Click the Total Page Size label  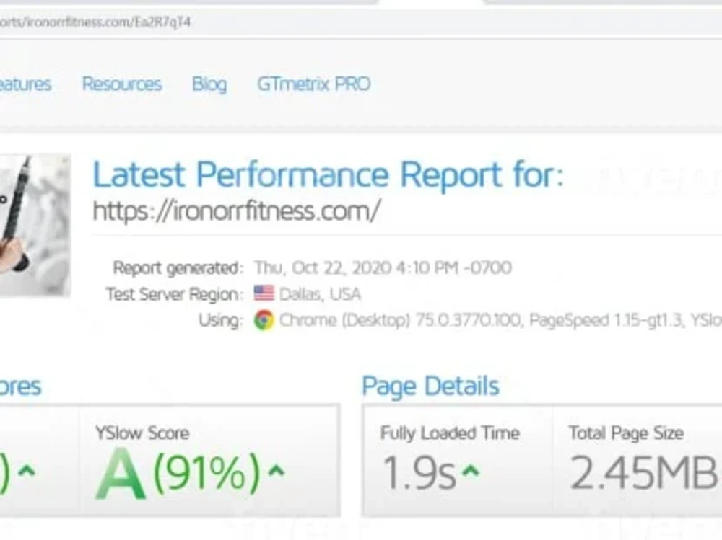[626, 433]
